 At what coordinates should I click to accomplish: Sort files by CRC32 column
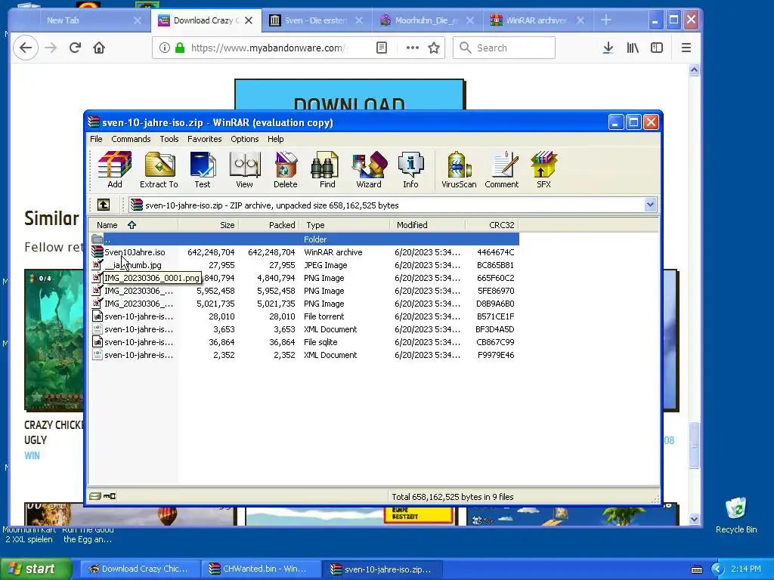click(x=491, y=225)
